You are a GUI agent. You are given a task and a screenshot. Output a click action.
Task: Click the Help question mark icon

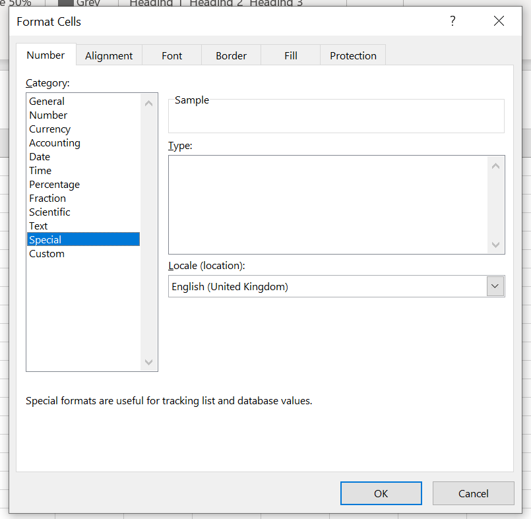453,21
